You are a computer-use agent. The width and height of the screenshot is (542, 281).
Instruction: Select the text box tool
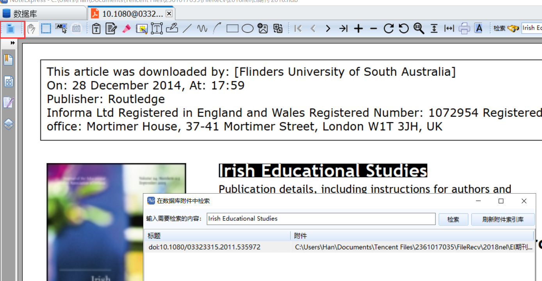click(157, 28)
